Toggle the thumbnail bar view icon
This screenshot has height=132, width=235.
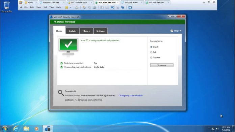(107, 7)
